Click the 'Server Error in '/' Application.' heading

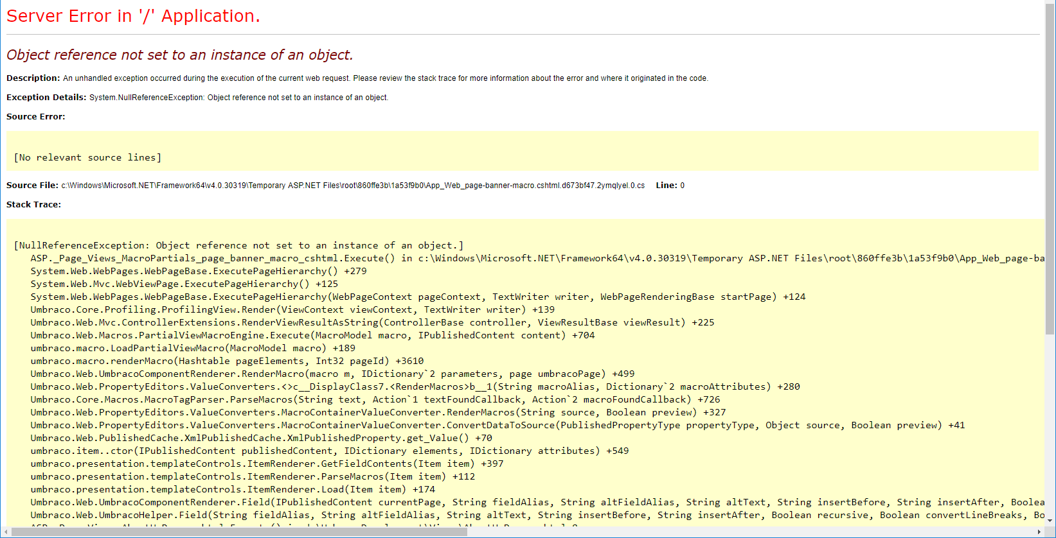pyautogui.click(x=133, y=16)
